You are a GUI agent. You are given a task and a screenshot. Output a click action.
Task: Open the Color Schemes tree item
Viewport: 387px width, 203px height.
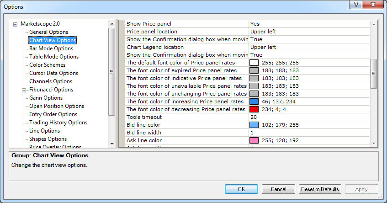pos(48,65)
